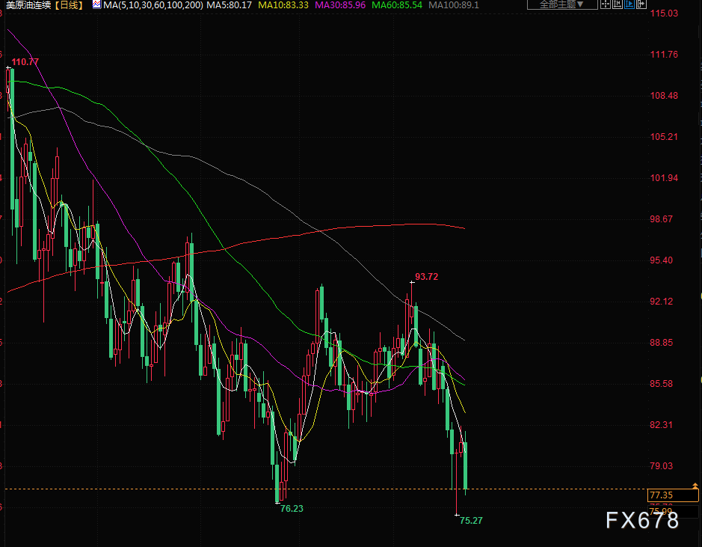Screen dimensions: 702x547
Task: Click the 98.67 price axis label
Action: click(x=662, y=219)
